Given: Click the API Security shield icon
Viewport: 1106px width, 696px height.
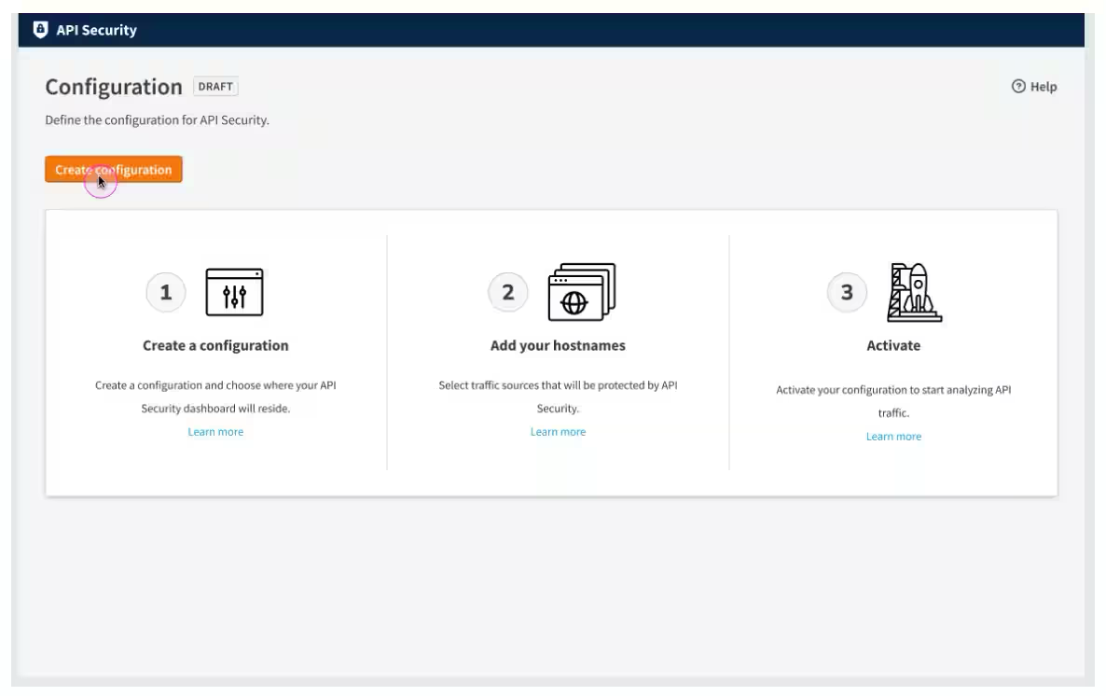Looking at the screenshot, I should pyautogui.click(x=39, y=29).
